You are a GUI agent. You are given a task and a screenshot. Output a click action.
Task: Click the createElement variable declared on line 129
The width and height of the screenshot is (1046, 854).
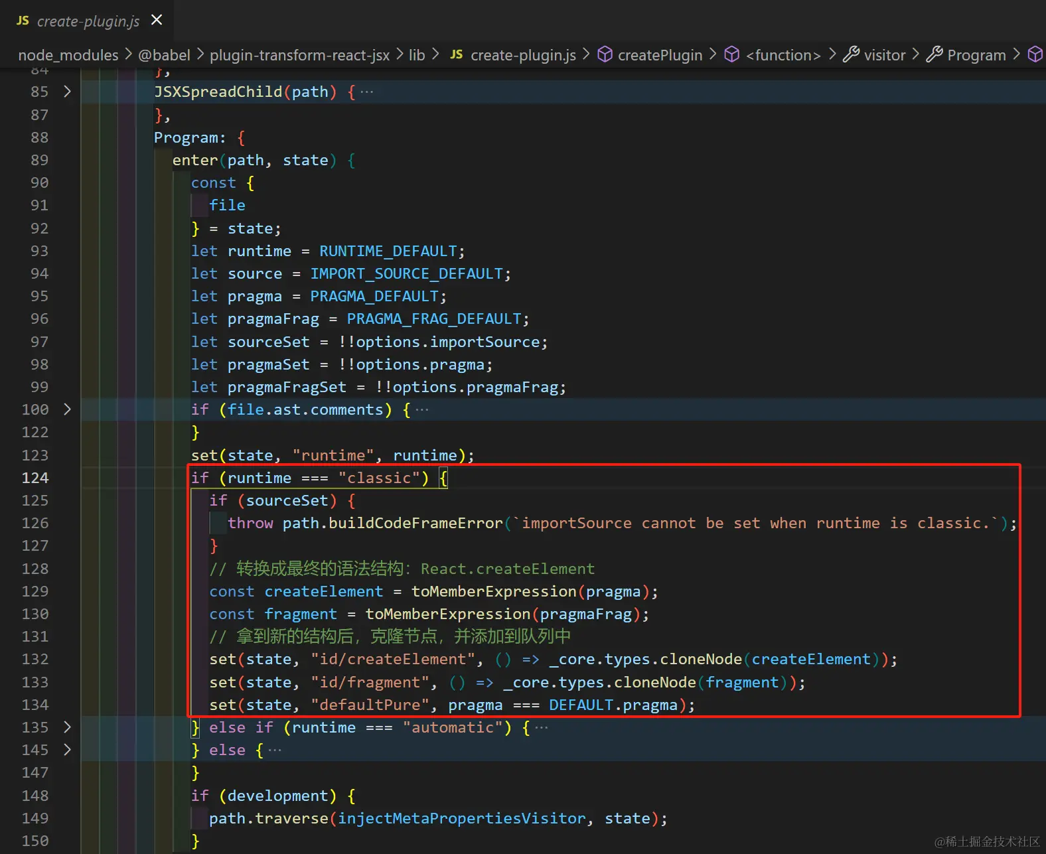pos(324,591)
